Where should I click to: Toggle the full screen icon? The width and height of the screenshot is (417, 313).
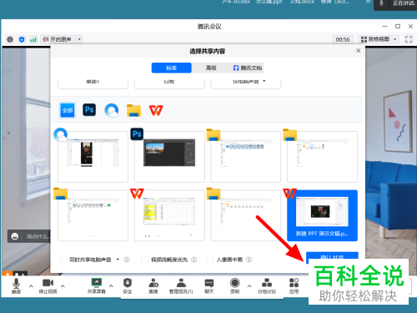[x=409, y=39]
